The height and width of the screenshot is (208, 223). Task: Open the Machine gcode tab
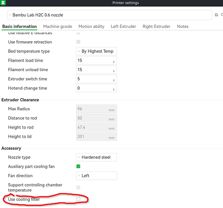point(57,27)
